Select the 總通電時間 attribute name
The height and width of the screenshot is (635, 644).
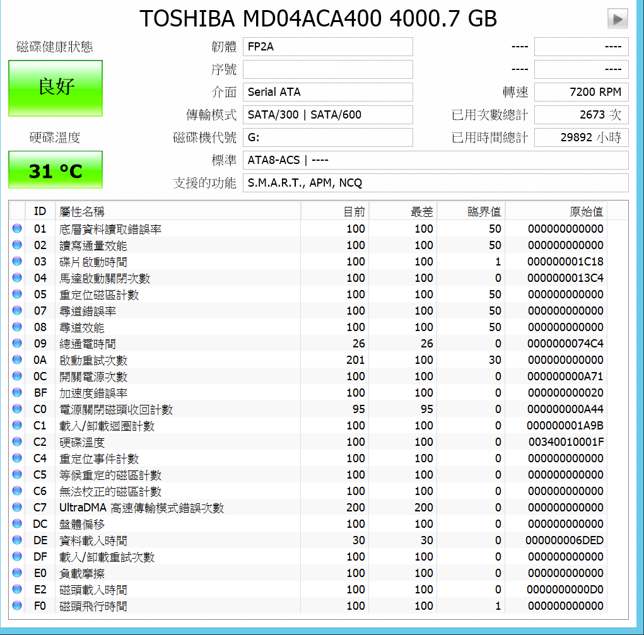click(88, 344)
